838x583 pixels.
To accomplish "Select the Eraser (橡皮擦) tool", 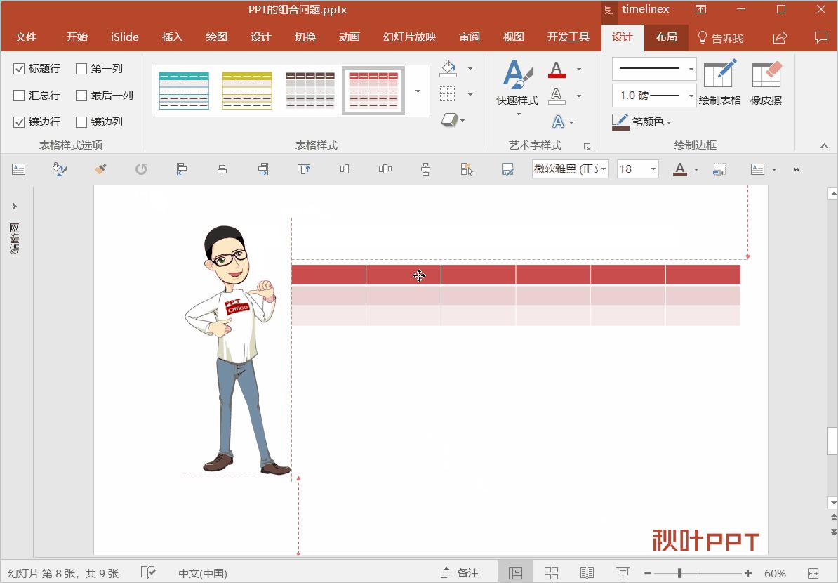I will point(766,82).
